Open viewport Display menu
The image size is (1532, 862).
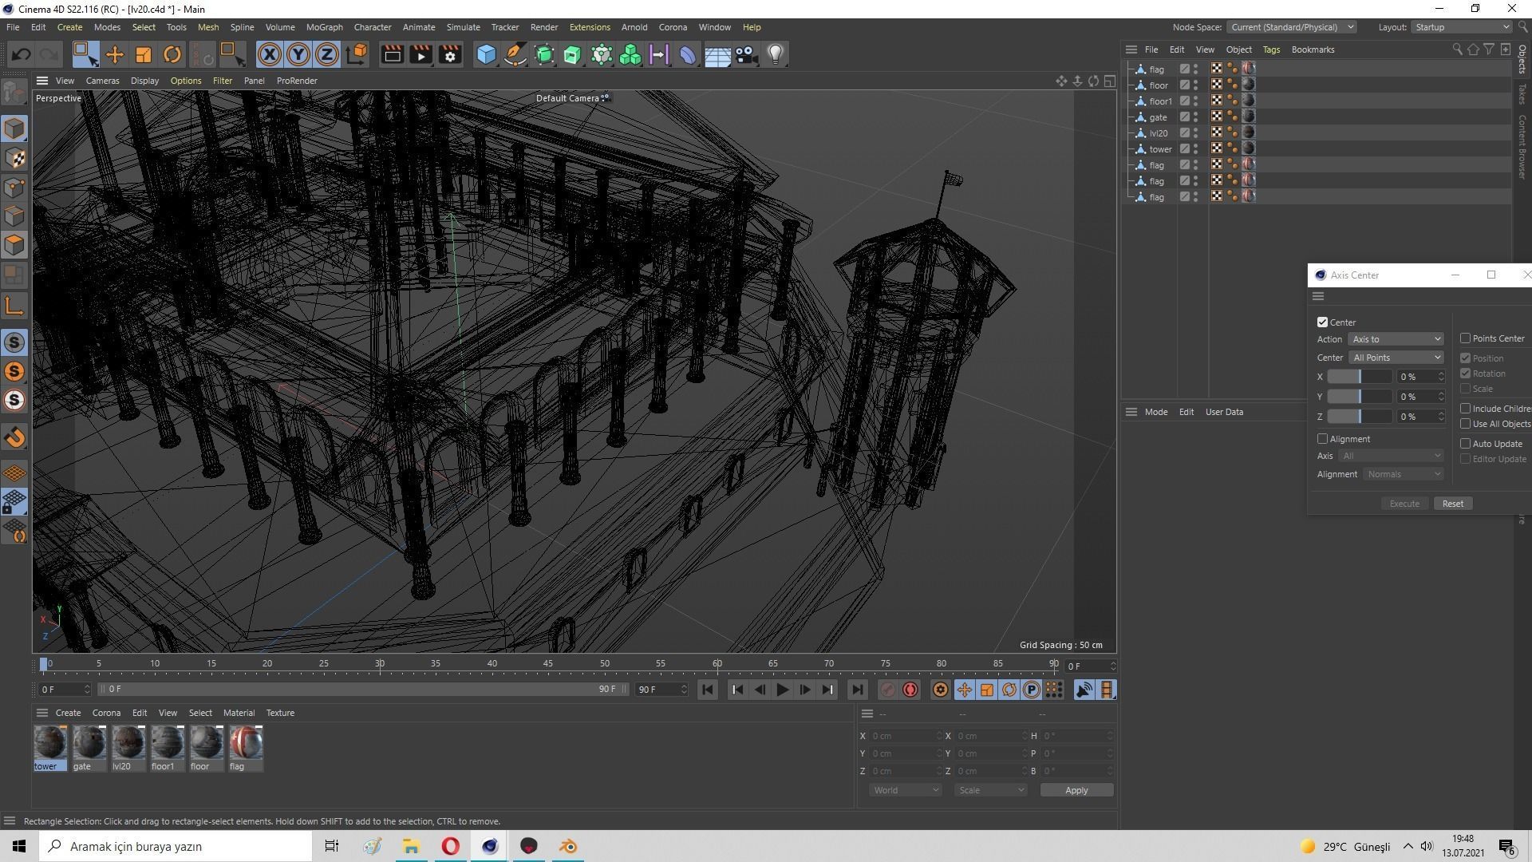tap(144, 81)
